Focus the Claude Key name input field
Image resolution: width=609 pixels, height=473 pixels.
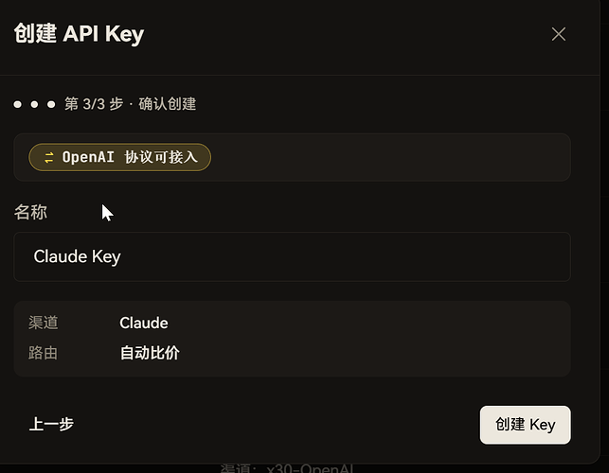pyautogui.click(x=292, y=256)
